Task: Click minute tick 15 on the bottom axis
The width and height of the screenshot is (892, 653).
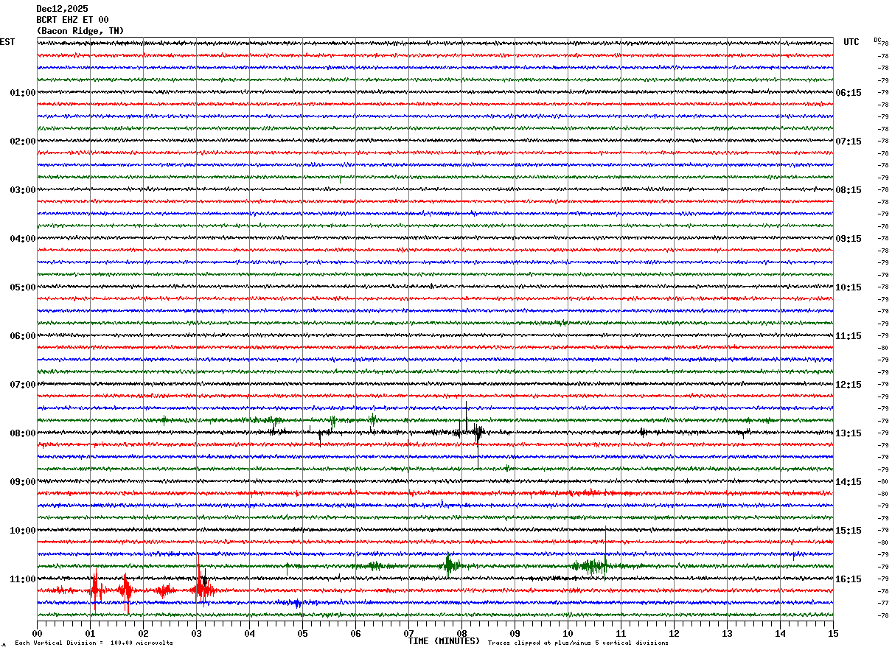Action: pyautogui.click(x=833, y=633)
